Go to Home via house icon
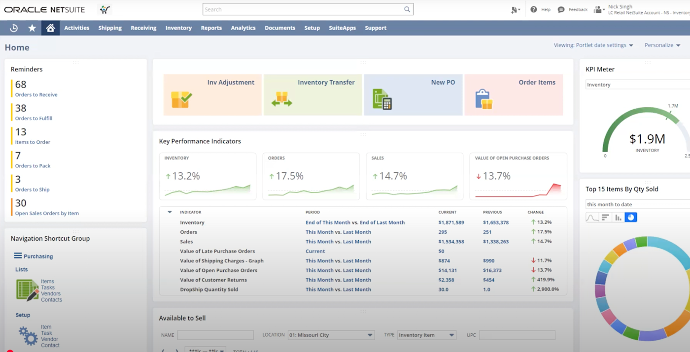 click(50, 28)
